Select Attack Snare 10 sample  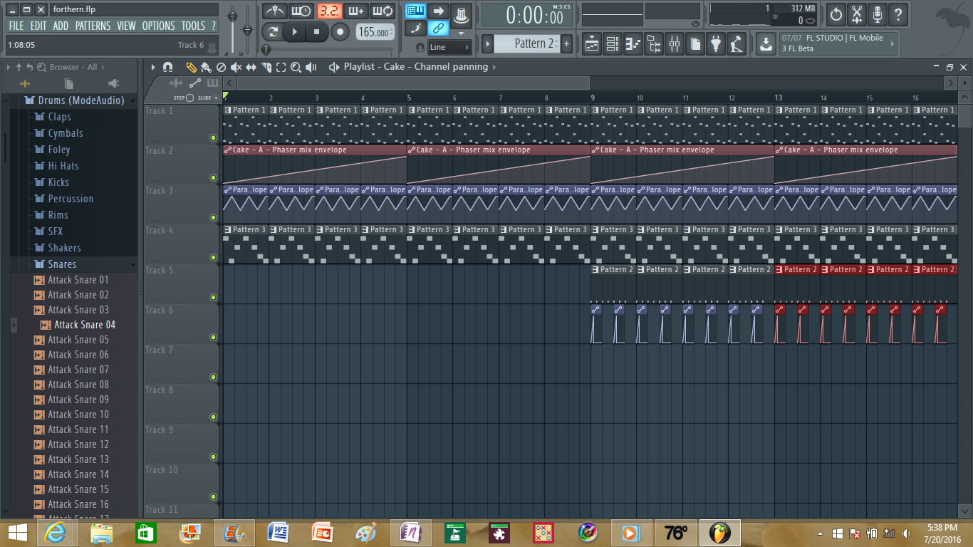[x=78, y=415]
